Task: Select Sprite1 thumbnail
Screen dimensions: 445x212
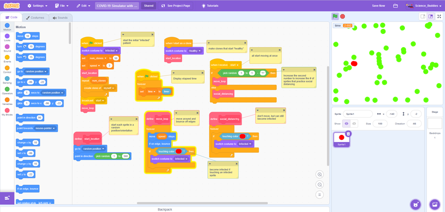Action: click(x=342, y=139)
